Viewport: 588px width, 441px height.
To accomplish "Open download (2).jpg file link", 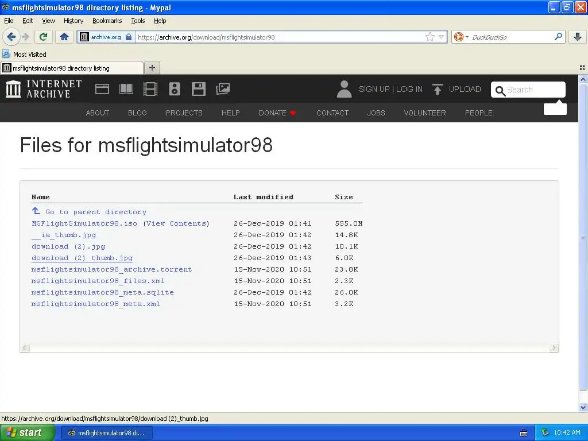I will click(x=68, y=246).
